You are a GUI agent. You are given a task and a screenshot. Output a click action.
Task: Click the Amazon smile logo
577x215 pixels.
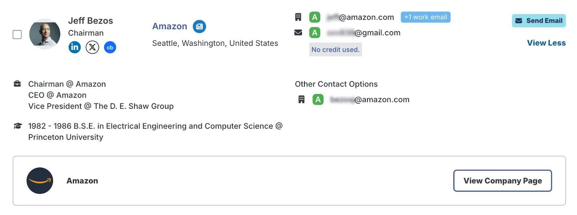coord(40,181)
